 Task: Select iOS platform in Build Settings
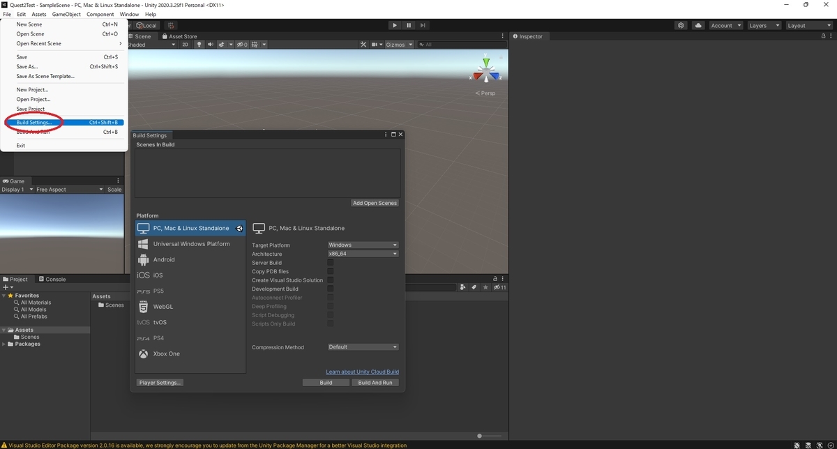[190, 275]
